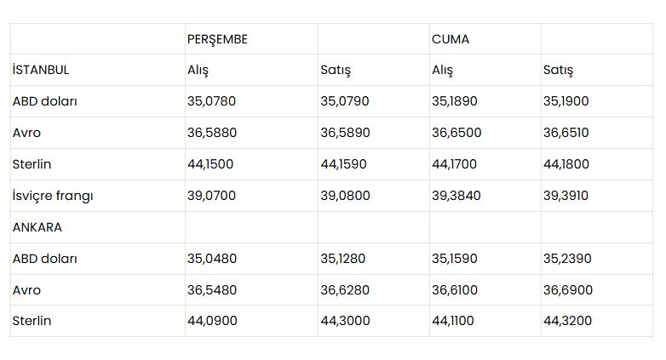Select the ANKARA section label
Viewport: 666px width, 360px height.
(37, 227)
